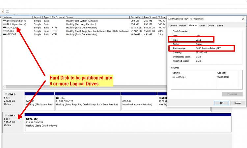This screenshot has height=148, width=247.
Task: Click the Unallocated space 2 MB value
Action: (x=198, y=56)
